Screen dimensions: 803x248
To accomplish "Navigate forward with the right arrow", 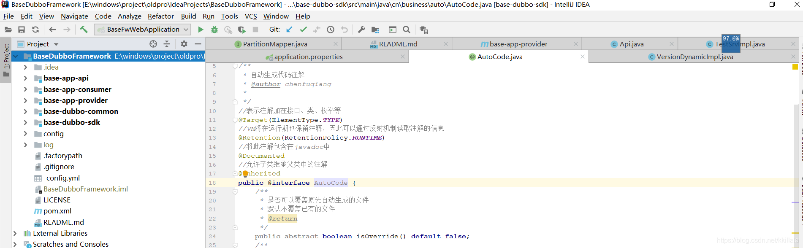I will click(x=67, y=30).
